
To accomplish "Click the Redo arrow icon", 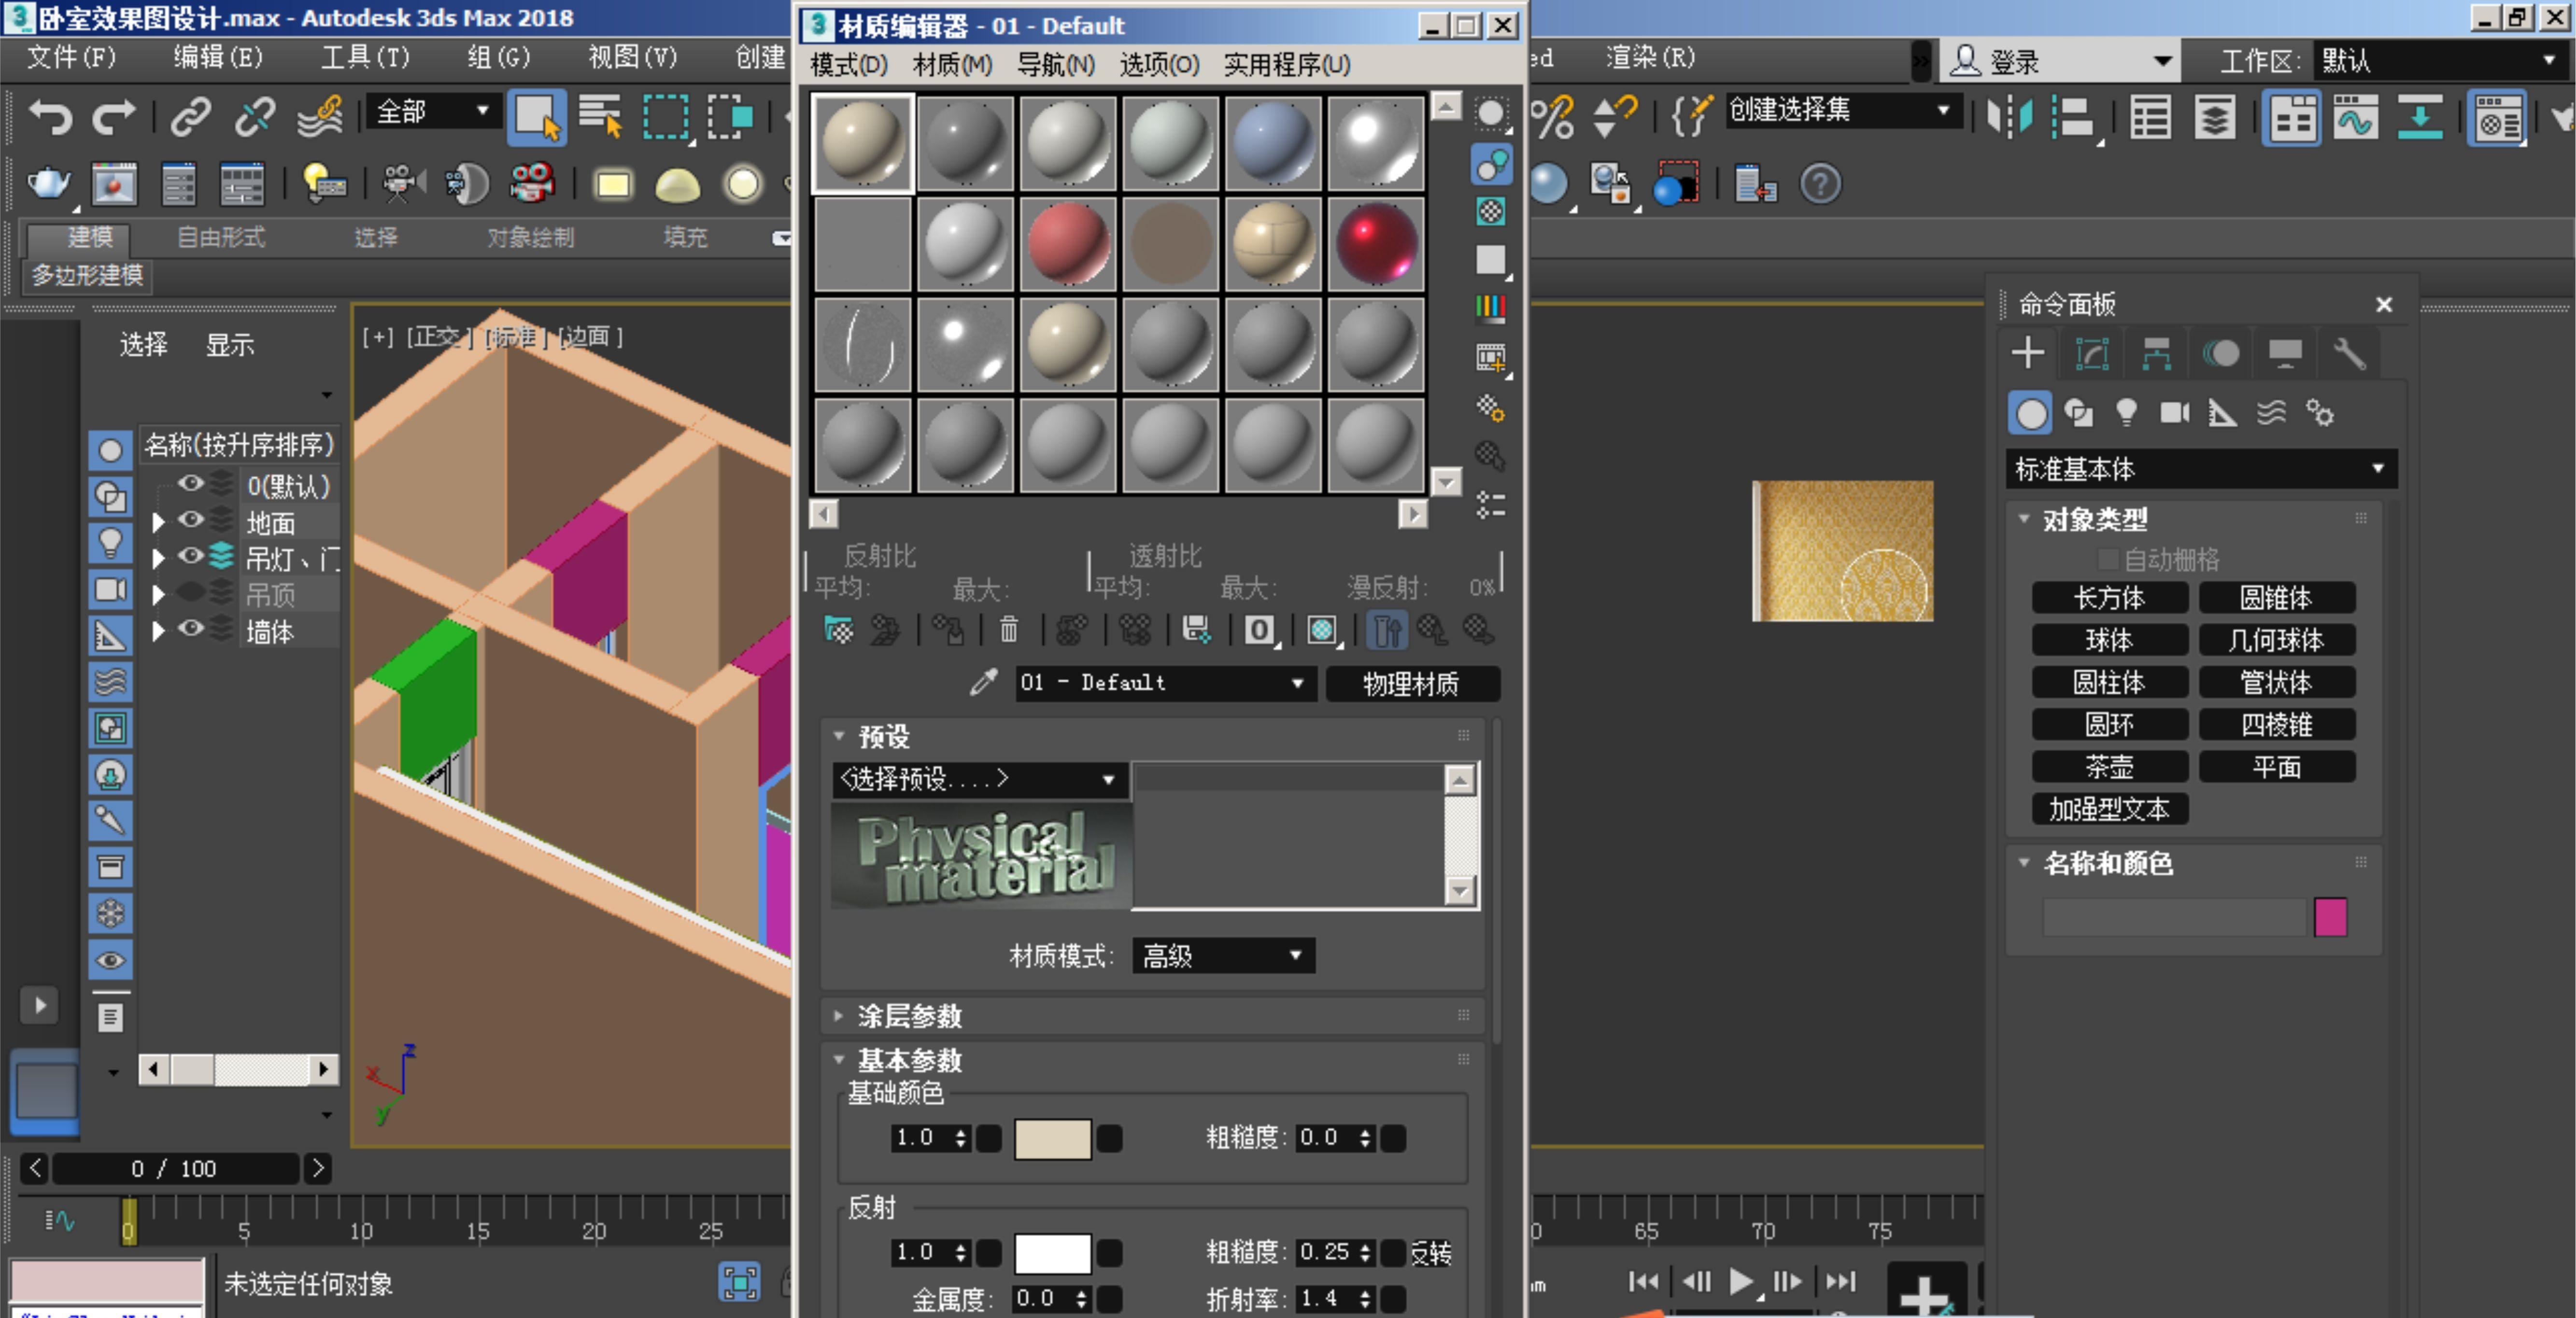I will (113, 117).
